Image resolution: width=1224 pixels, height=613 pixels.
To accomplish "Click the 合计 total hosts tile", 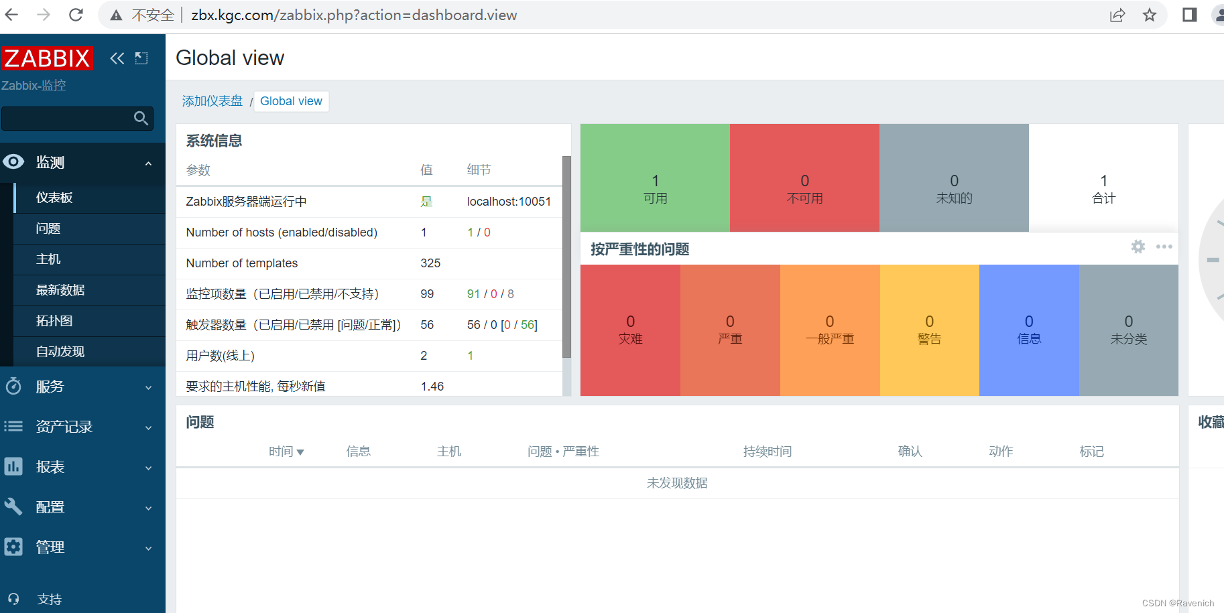I will pos(1103,178).
